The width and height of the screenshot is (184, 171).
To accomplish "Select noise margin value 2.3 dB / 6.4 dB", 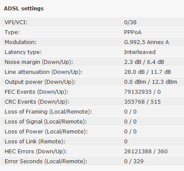I will 144,62.
